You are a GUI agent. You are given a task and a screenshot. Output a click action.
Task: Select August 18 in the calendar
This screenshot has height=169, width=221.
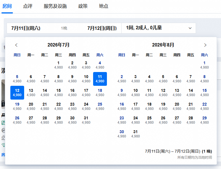click(149, 106)
